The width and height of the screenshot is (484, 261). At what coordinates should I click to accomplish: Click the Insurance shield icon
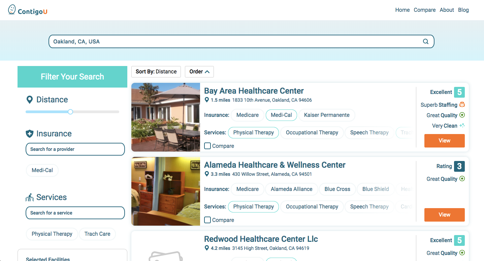pyautogui.click(x=30, y=134)
